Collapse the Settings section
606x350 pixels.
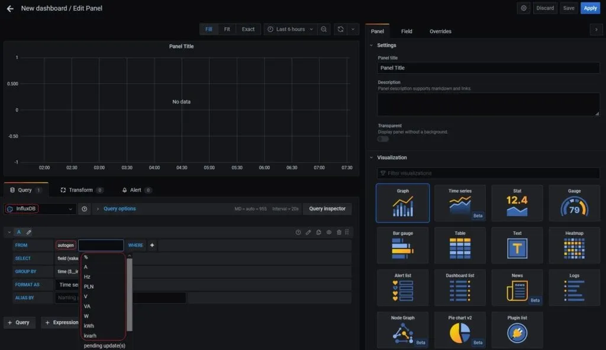click(x=372, y=45)
